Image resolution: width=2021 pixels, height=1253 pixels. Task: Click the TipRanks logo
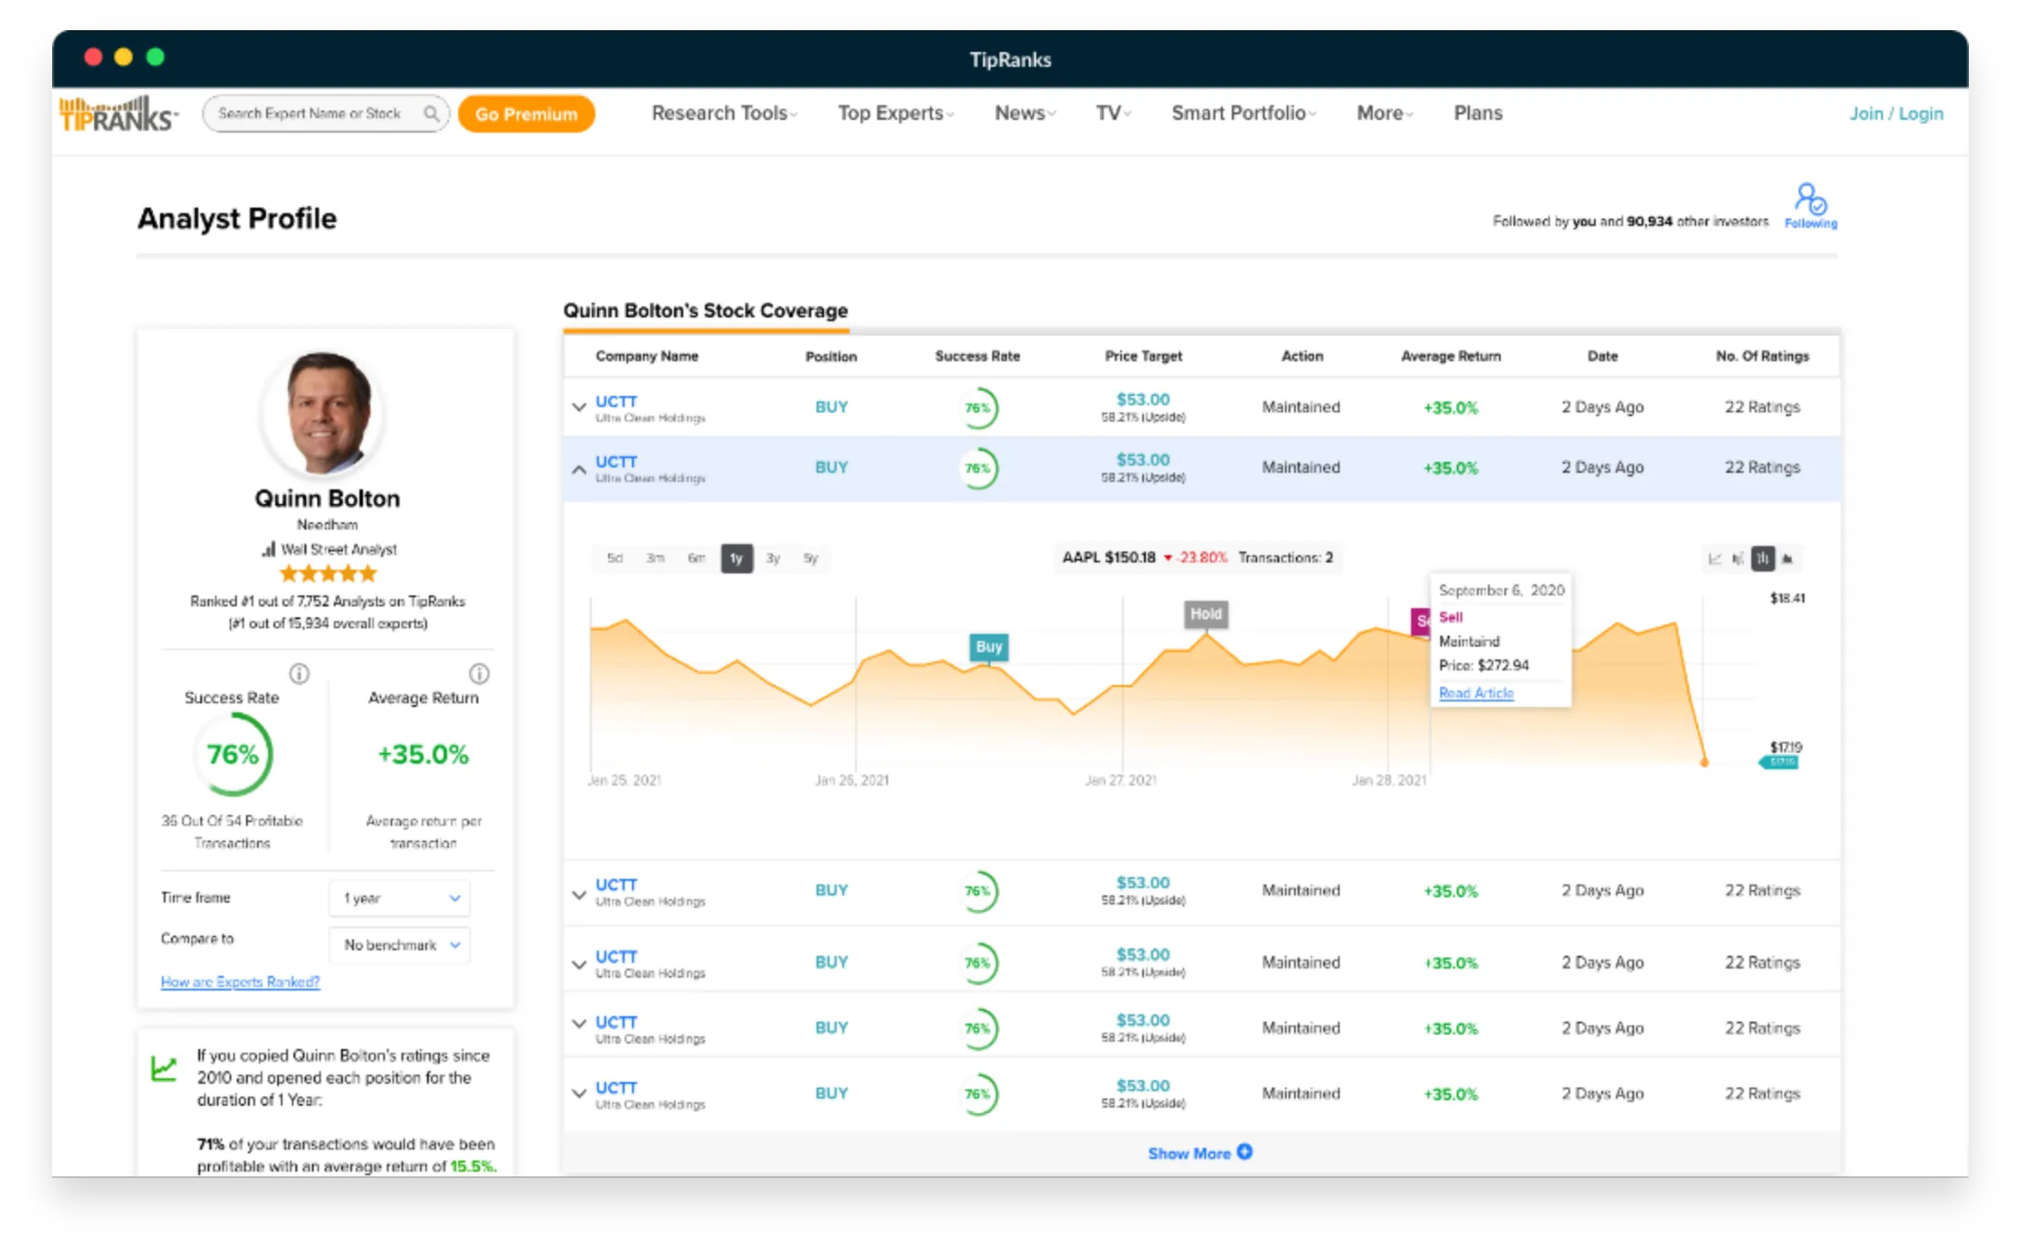[118, 114]
